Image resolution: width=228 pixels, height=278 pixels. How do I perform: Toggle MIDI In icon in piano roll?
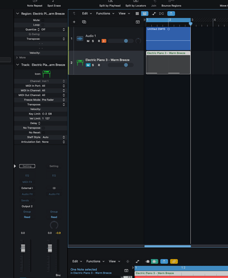(x=148, y=261)
